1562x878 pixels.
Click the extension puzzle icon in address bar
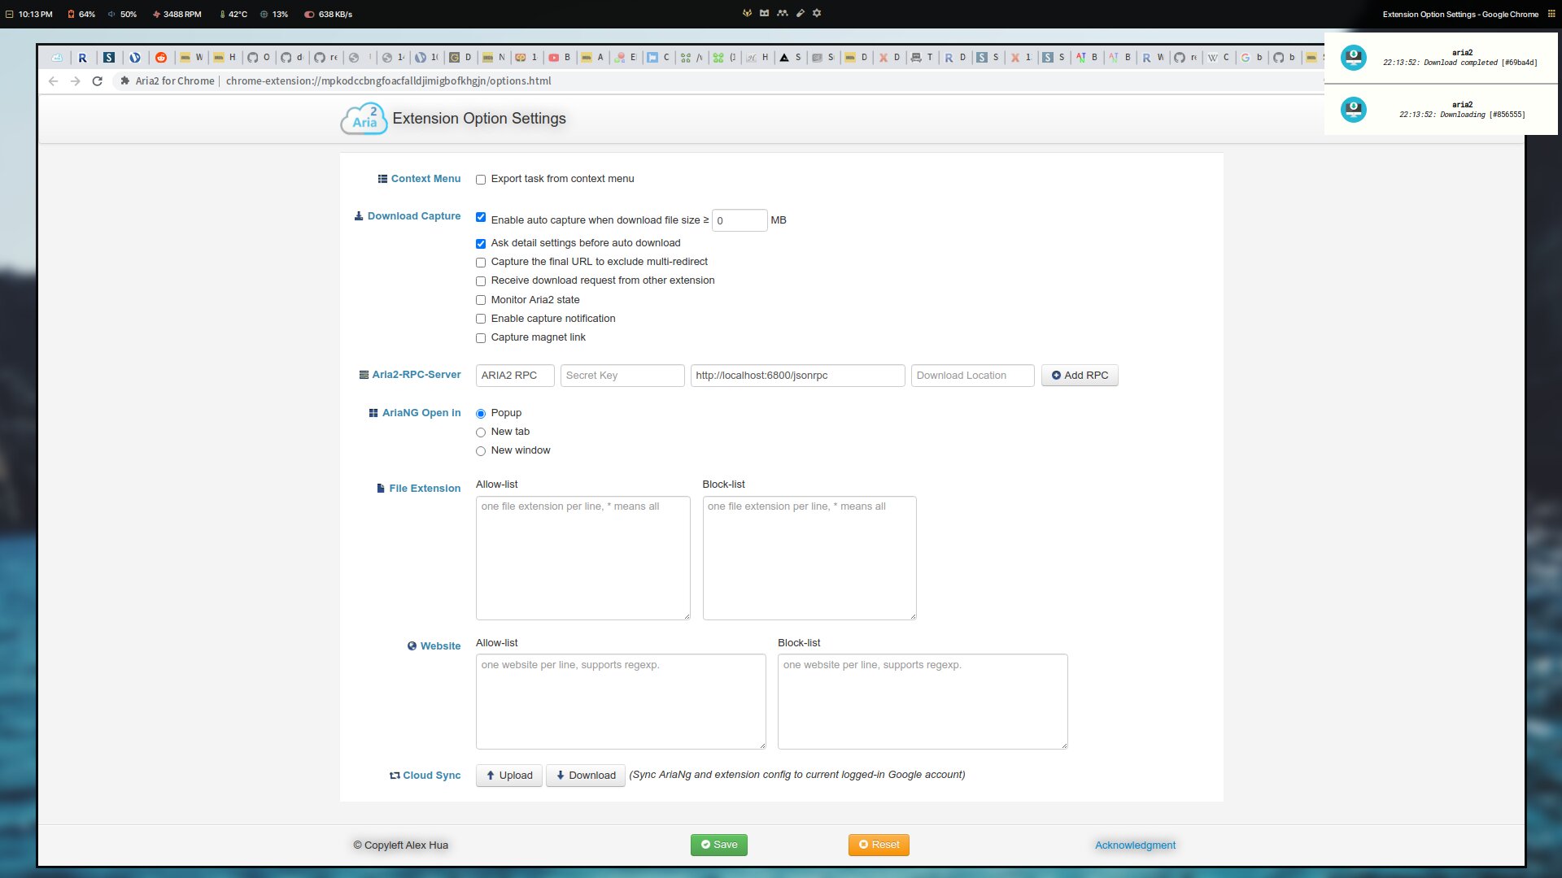[125, 81]
